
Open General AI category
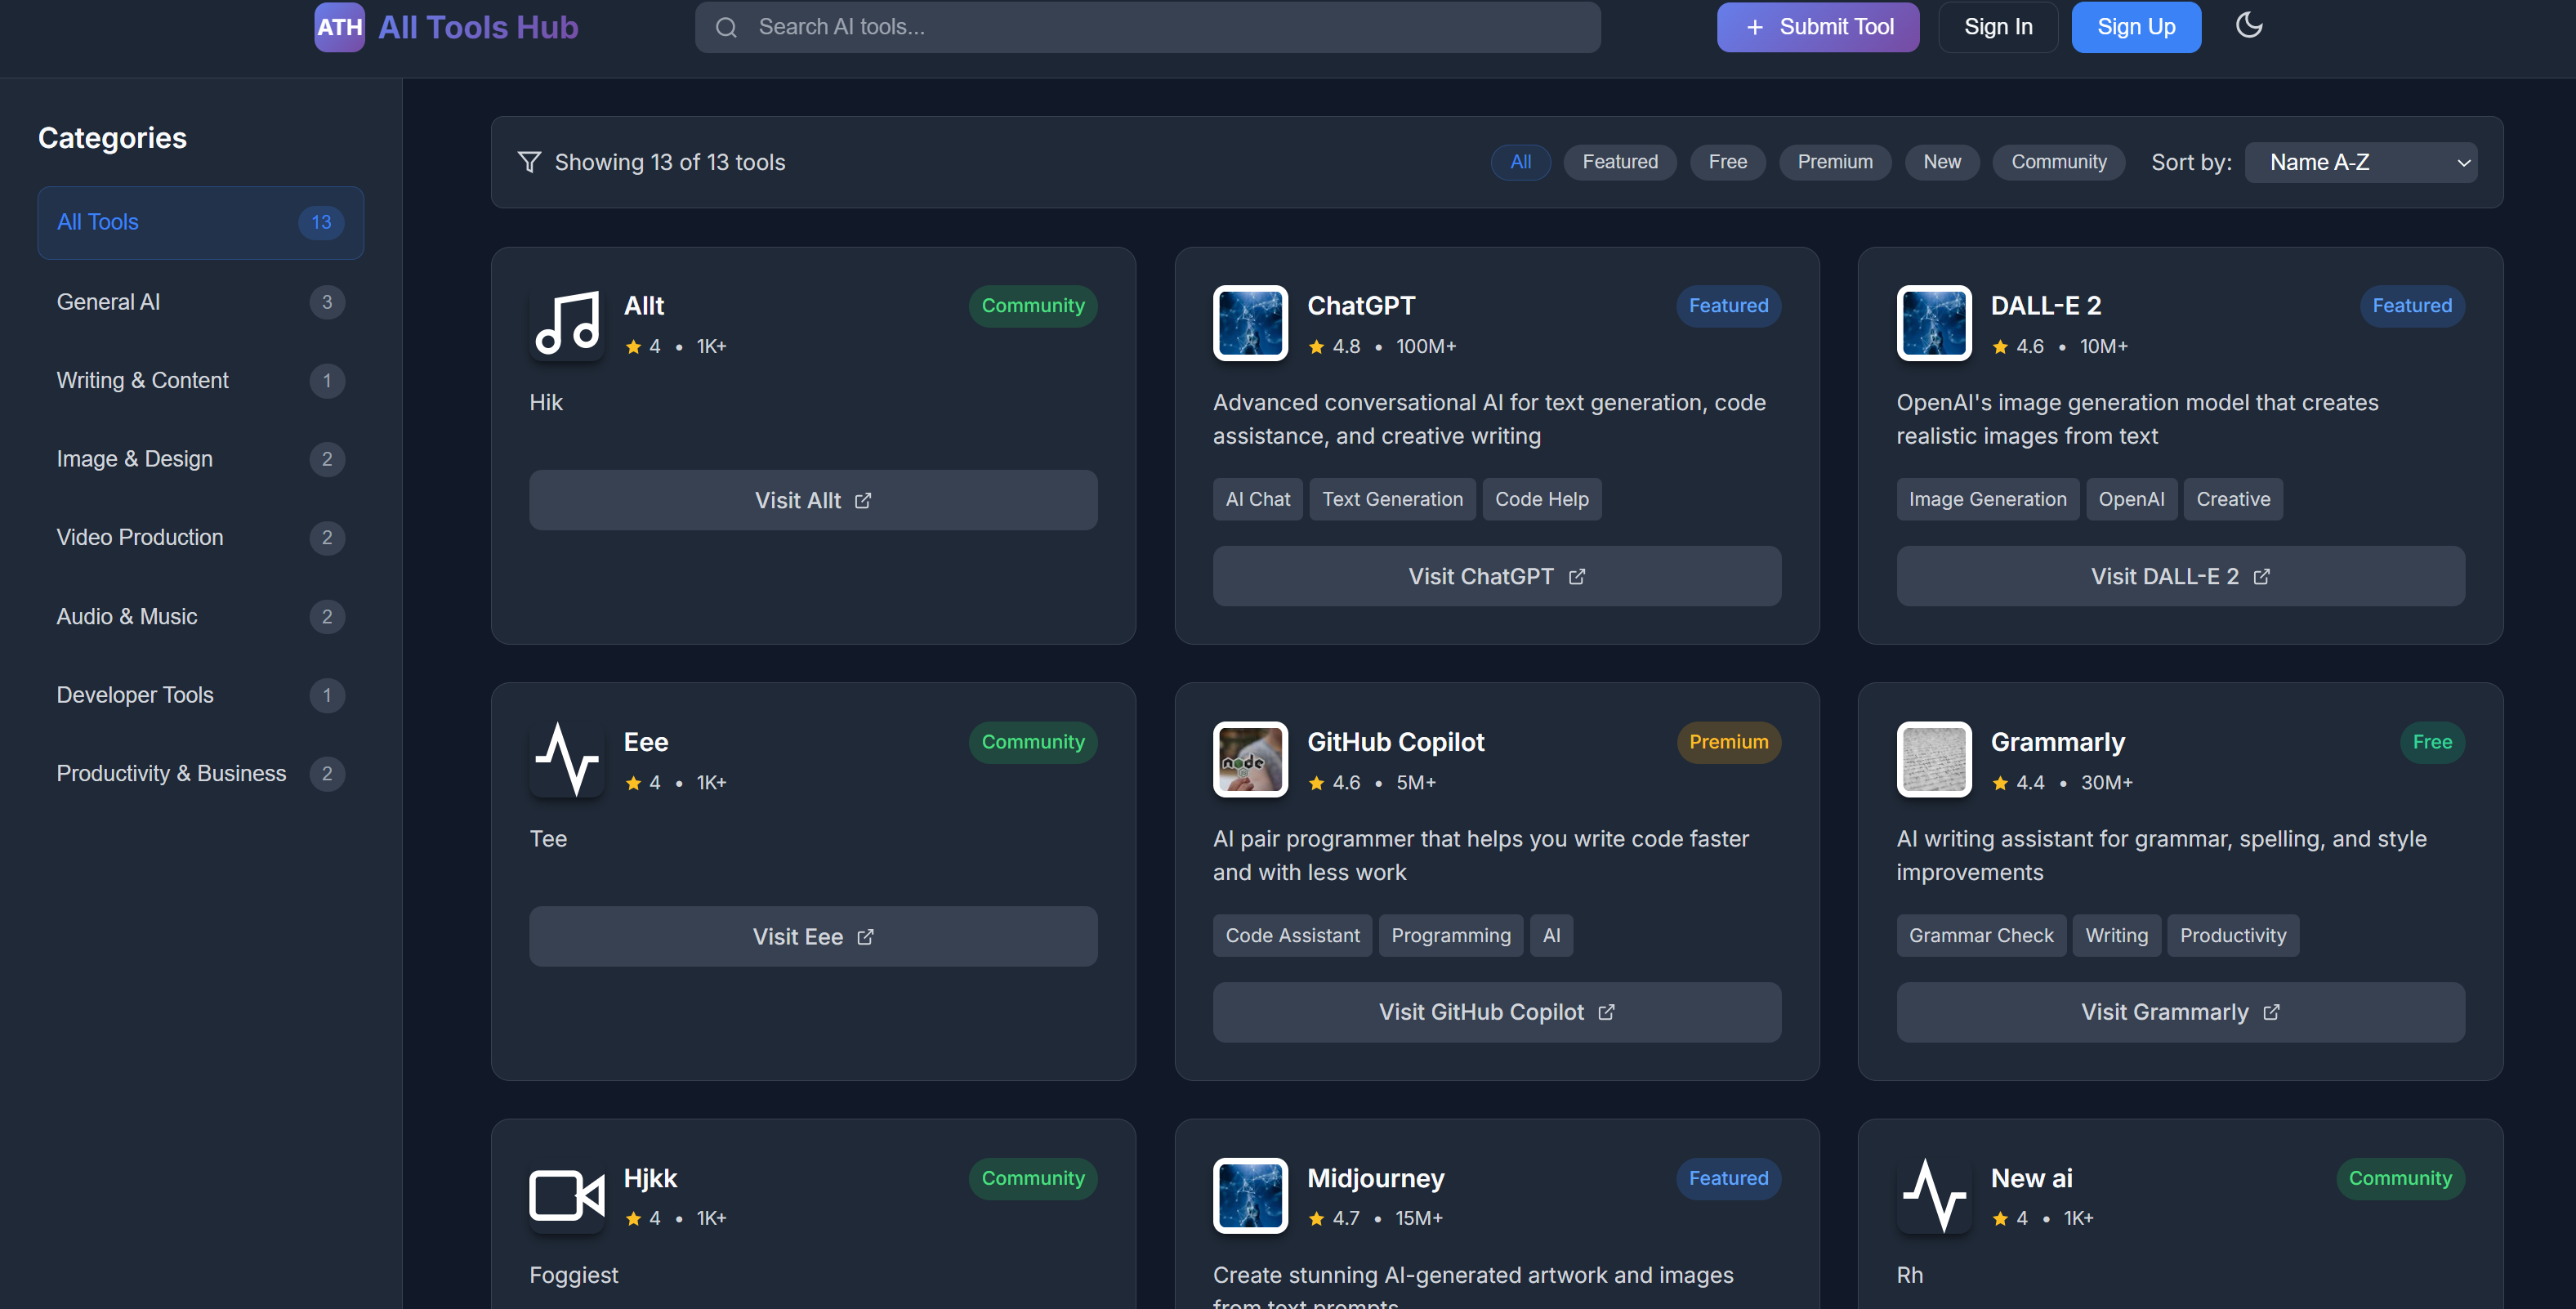[200, 302]
